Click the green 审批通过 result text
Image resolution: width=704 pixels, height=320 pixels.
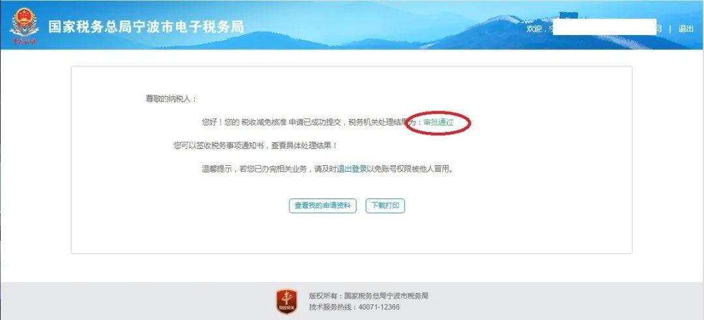(438, 122)
